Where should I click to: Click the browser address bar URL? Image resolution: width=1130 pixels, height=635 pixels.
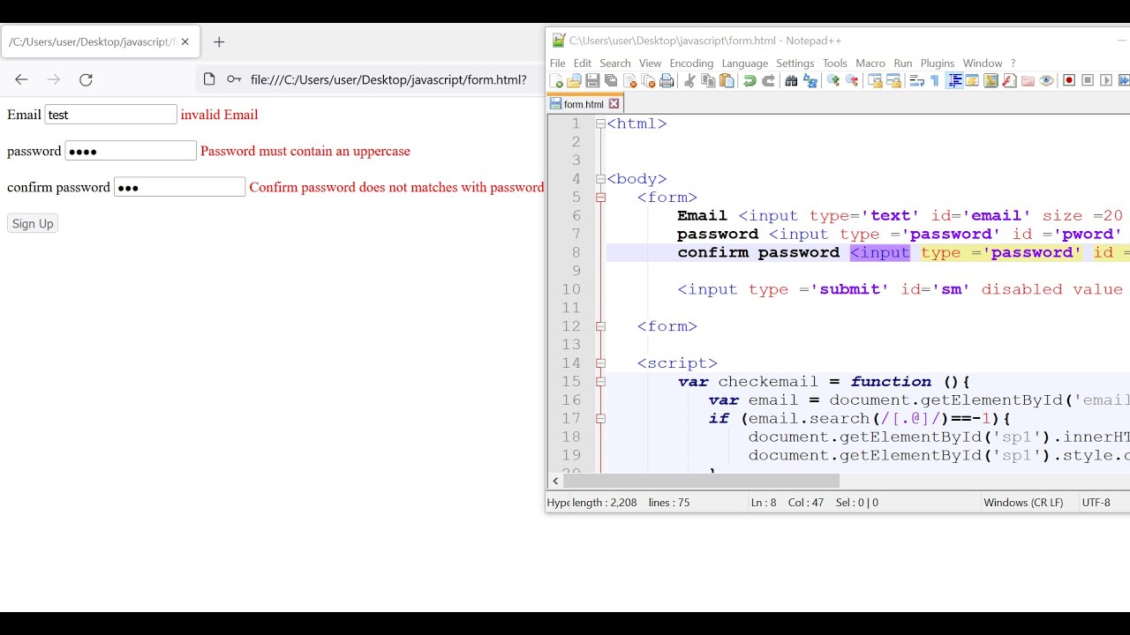click(388, 79)
